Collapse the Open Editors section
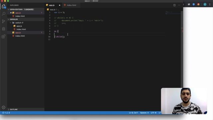This screenshot has height=120, width=213. click(x=9, y=10)
